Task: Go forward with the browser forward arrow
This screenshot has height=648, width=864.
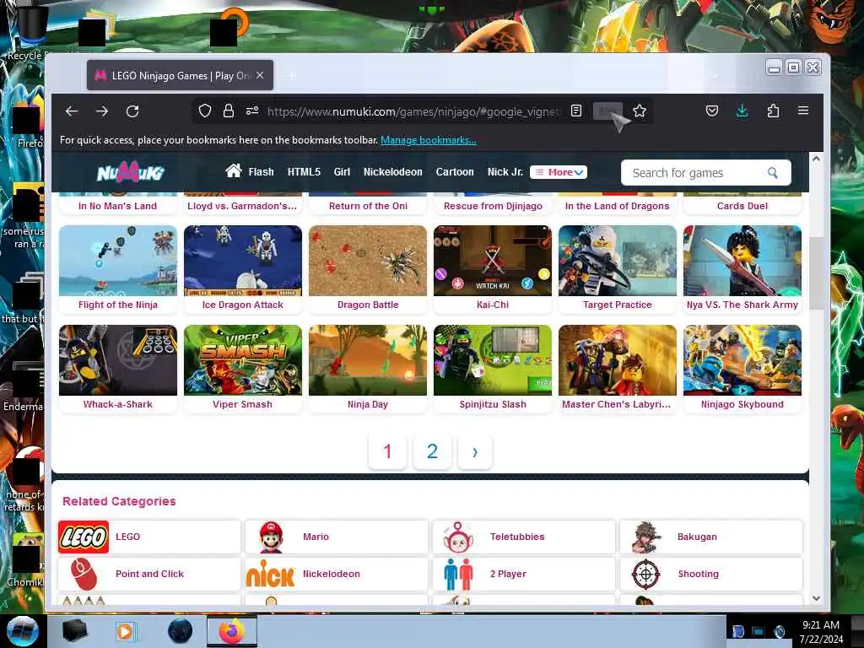Action: (102, 111)
